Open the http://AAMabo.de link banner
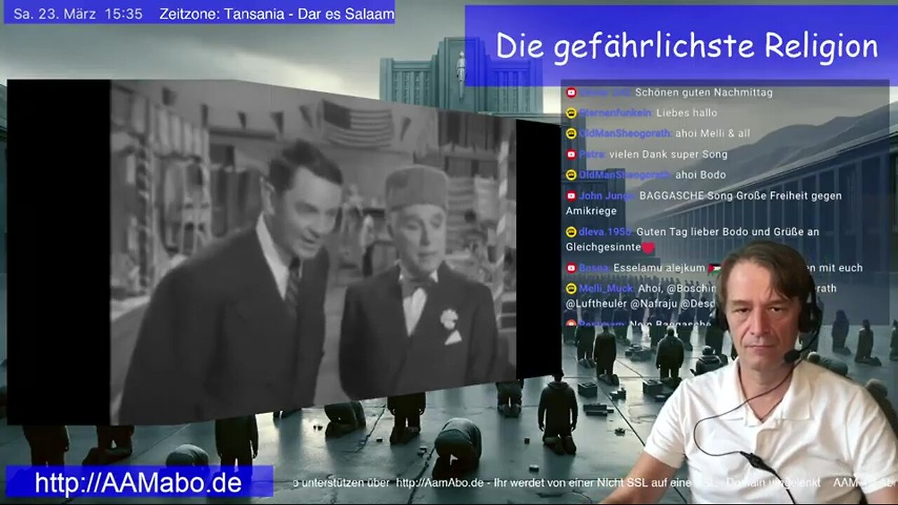The width and height of the screenshot is (898, 505). tap(139, 482)
